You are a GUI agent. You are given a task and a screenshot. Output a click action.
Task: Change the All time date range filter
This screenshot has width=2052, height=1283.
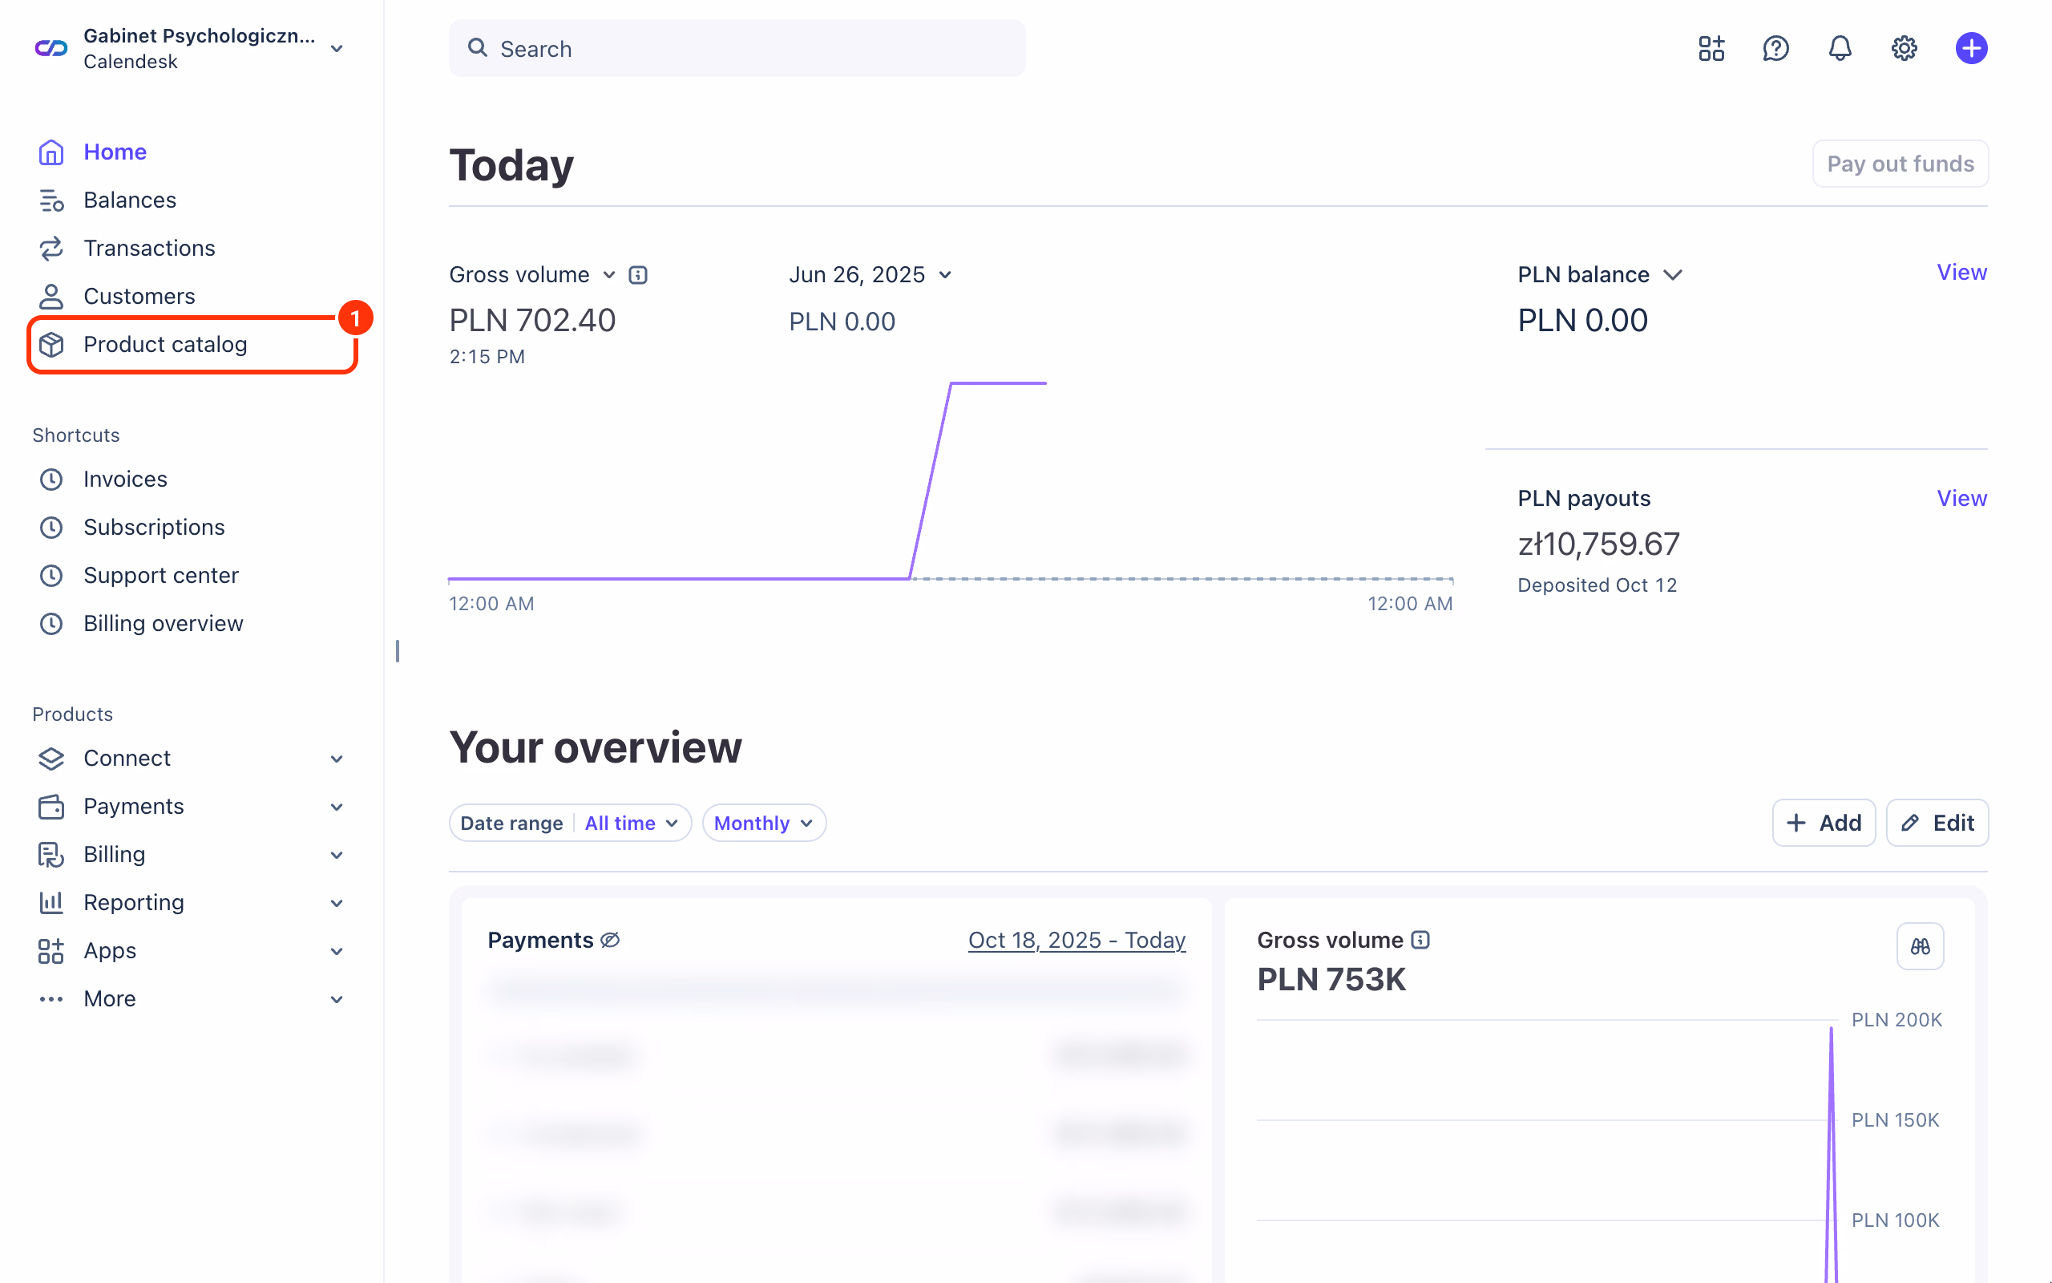632,823
